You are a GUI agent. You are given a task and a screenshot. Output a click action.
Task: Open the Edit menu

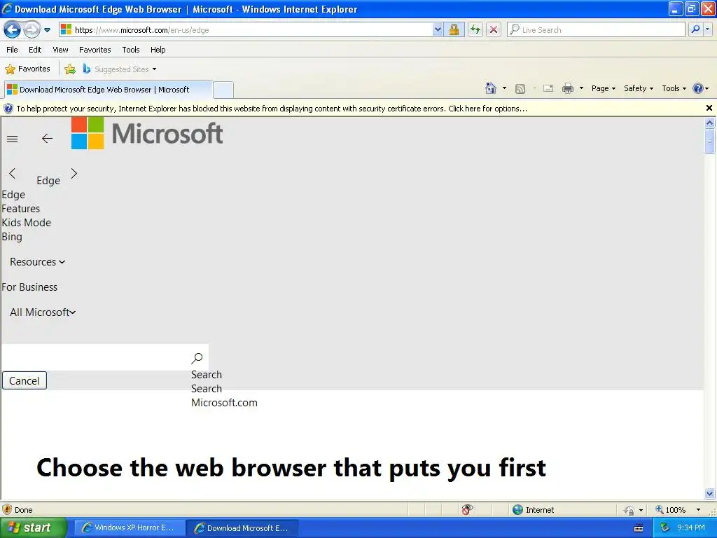35,50
